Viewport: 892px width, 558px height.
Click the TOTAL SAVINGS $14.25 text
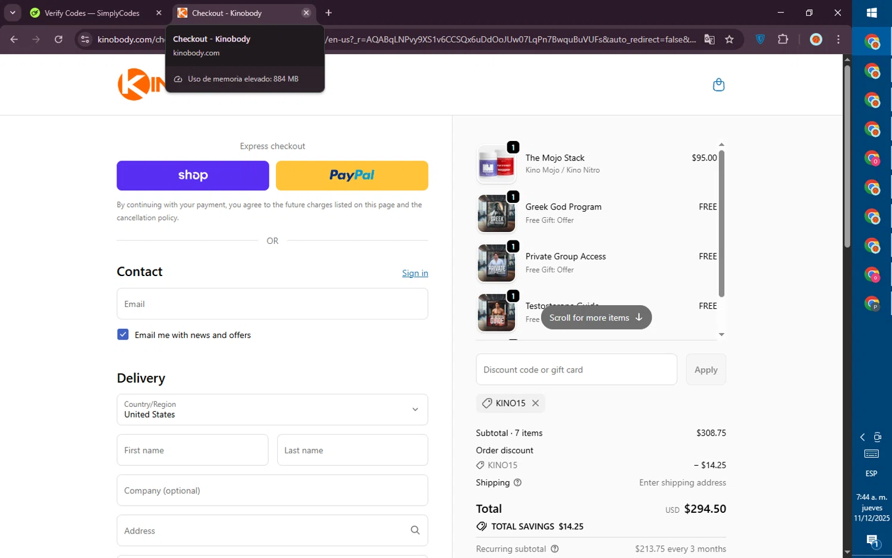click(537, 526)
